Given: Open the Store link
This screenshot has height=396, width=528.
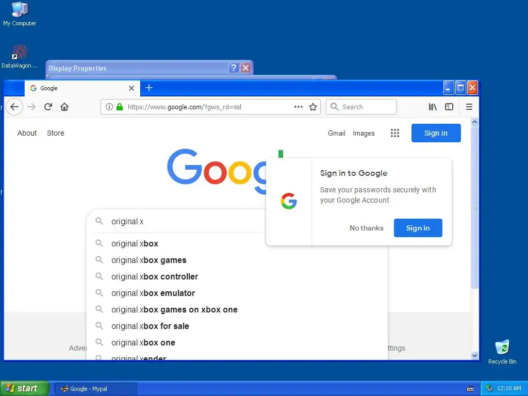Looking at the screenshot, I should pos(56,133).
